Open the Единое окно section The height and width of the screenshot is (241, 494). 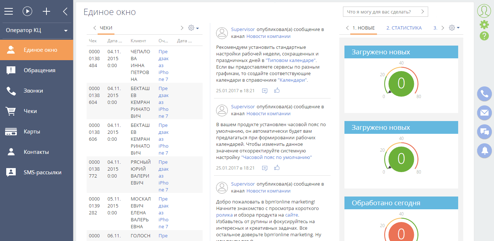coord(37,50)
